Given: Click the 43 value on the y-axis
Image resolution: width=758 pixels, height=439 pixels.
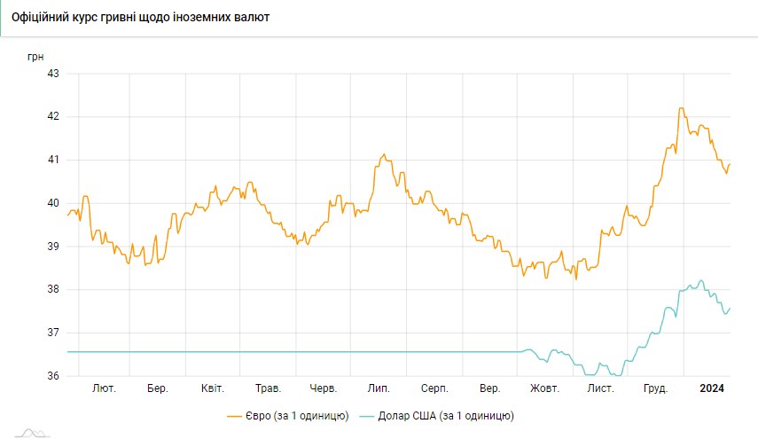Looking at the screenshot, I should coord(52,74).
